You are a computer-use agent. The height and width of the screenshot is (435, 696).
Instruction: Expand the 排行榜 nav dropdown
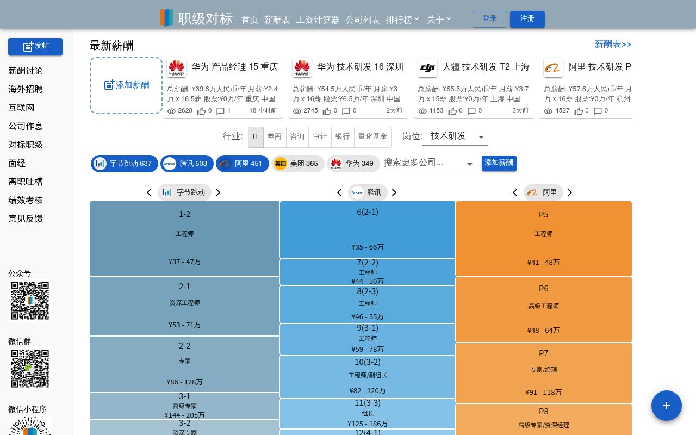coord(403,20)
